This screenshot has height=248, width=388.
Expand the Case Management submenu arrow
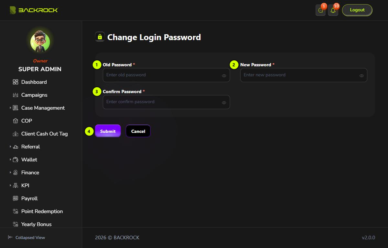click(10, 108)
